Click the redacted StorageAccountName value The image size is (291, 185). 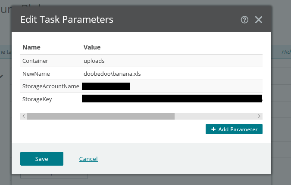(106, 86)
